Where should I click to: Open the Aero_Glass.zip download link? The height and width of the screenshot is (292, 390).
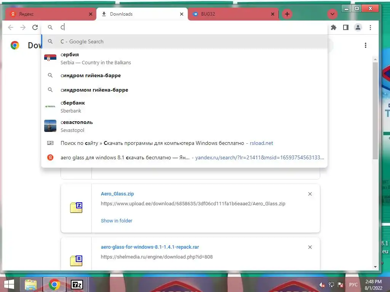(x=117, y=194)
